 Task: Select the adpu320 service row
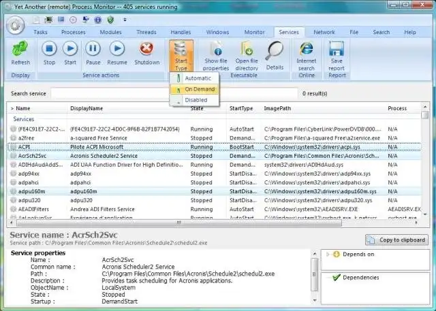[214, 200]
